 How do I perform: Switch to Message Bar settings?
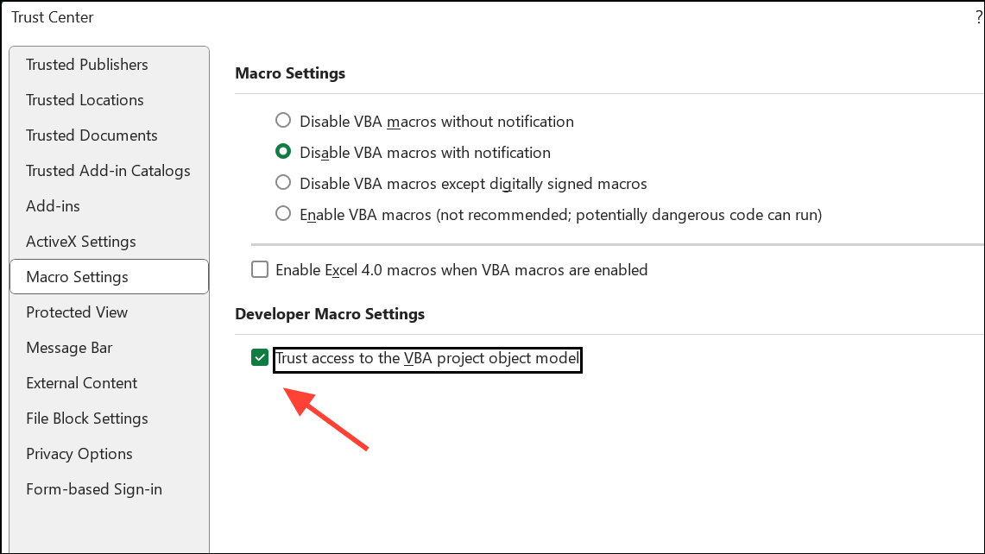[69, 347]
